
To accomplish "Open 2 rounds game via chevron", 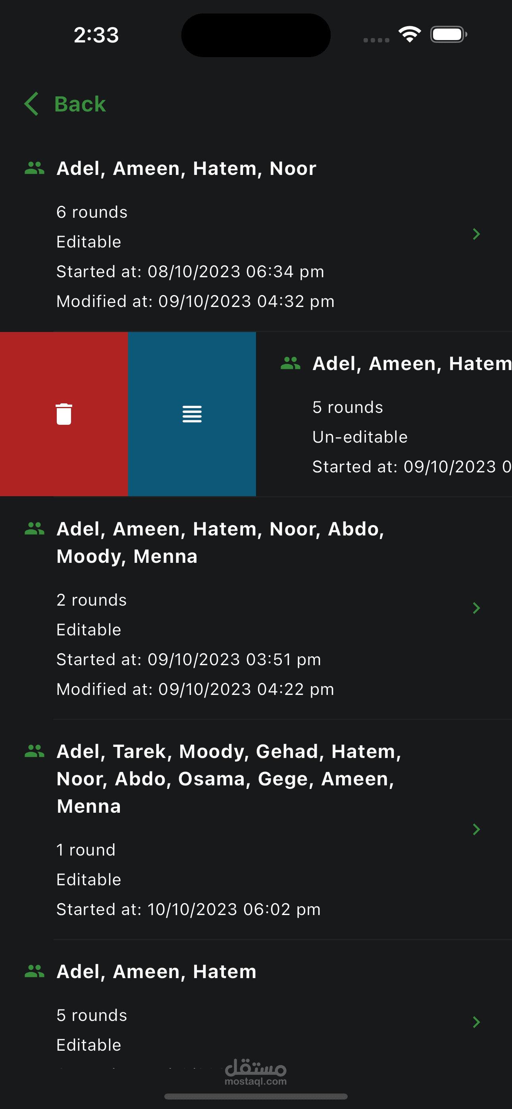I will [476, 608].
